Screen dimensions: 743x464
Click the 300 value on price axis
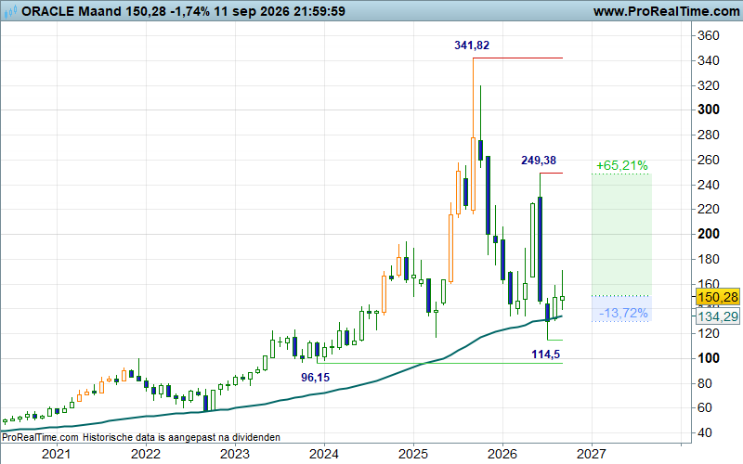tap(709, 110)
